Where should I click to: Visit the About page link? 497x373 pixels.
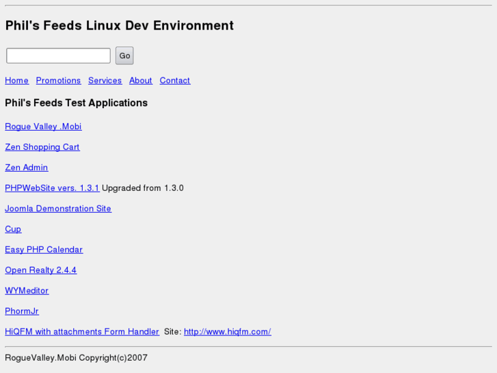(140, 81)
